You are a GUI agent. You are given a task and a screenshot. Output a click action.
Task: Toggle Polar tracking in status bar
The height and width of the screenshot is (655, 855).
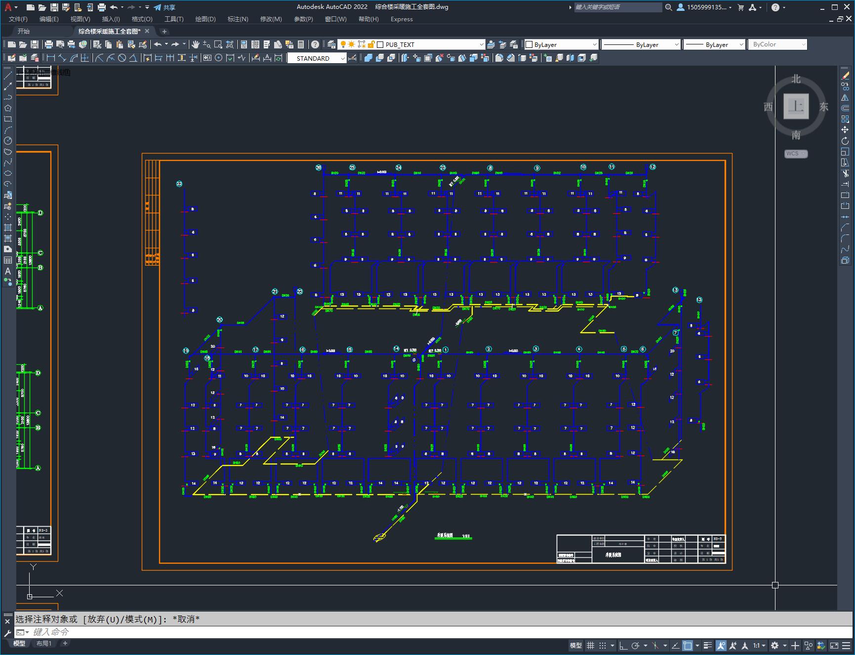pos(636,645)
